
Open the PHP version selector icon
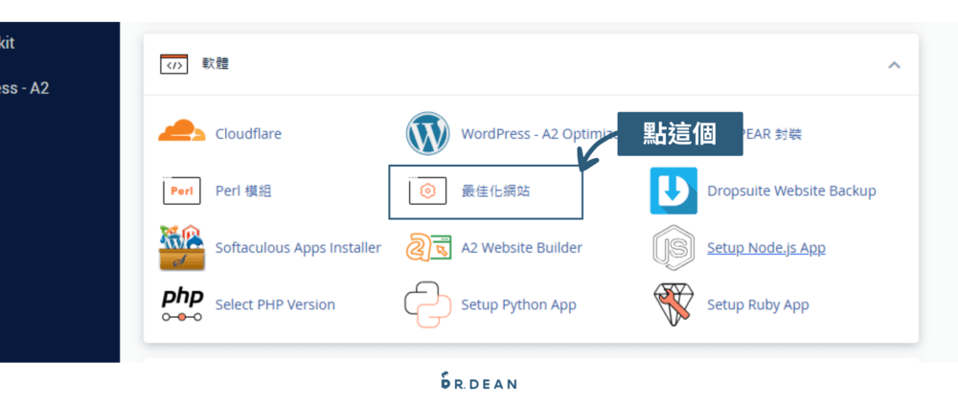pyautogui.click(x=181, y=304)
